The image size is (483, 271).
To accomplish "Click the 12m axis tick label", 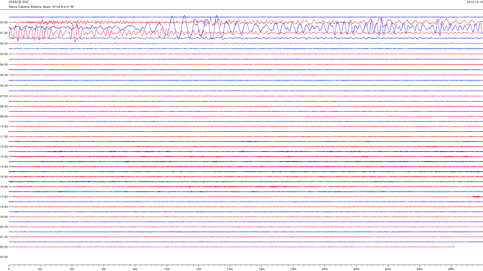I will pyautogui.click(x=198, y=269).
